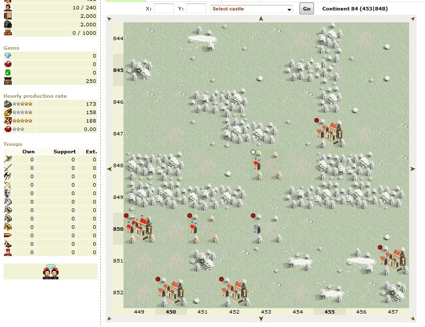Select the catapult troop icon

point(7,244)
